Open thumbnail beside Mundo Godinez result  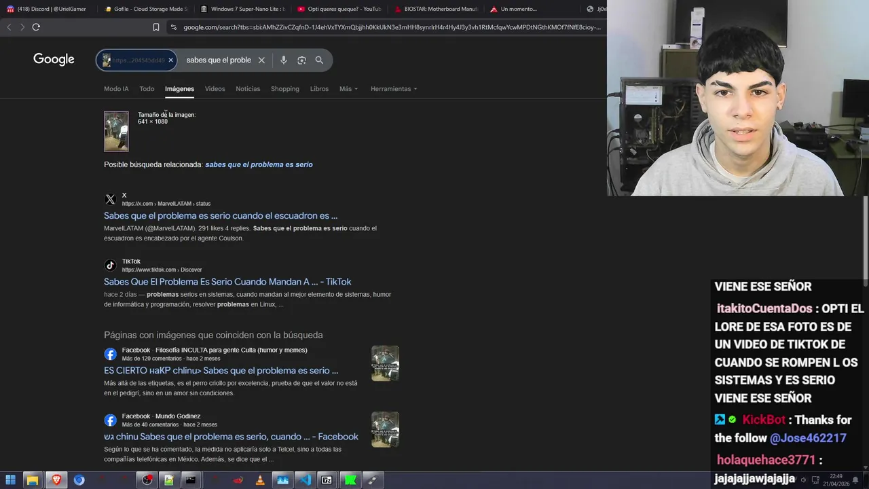point(385,429)
